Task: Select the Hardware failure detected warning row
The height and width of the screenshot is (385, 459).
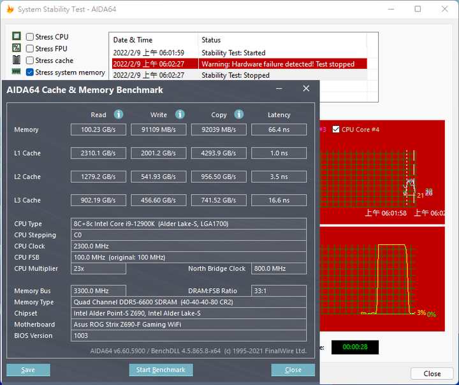Action: (x=239, y=64)
